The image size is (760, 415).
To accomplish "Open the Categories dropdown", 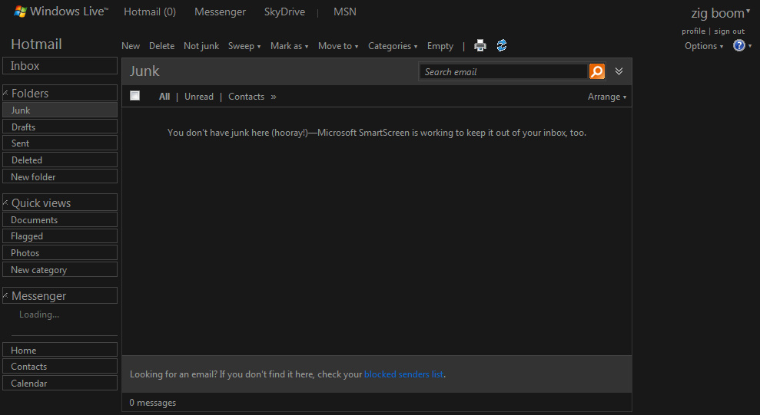I will 393,46.
